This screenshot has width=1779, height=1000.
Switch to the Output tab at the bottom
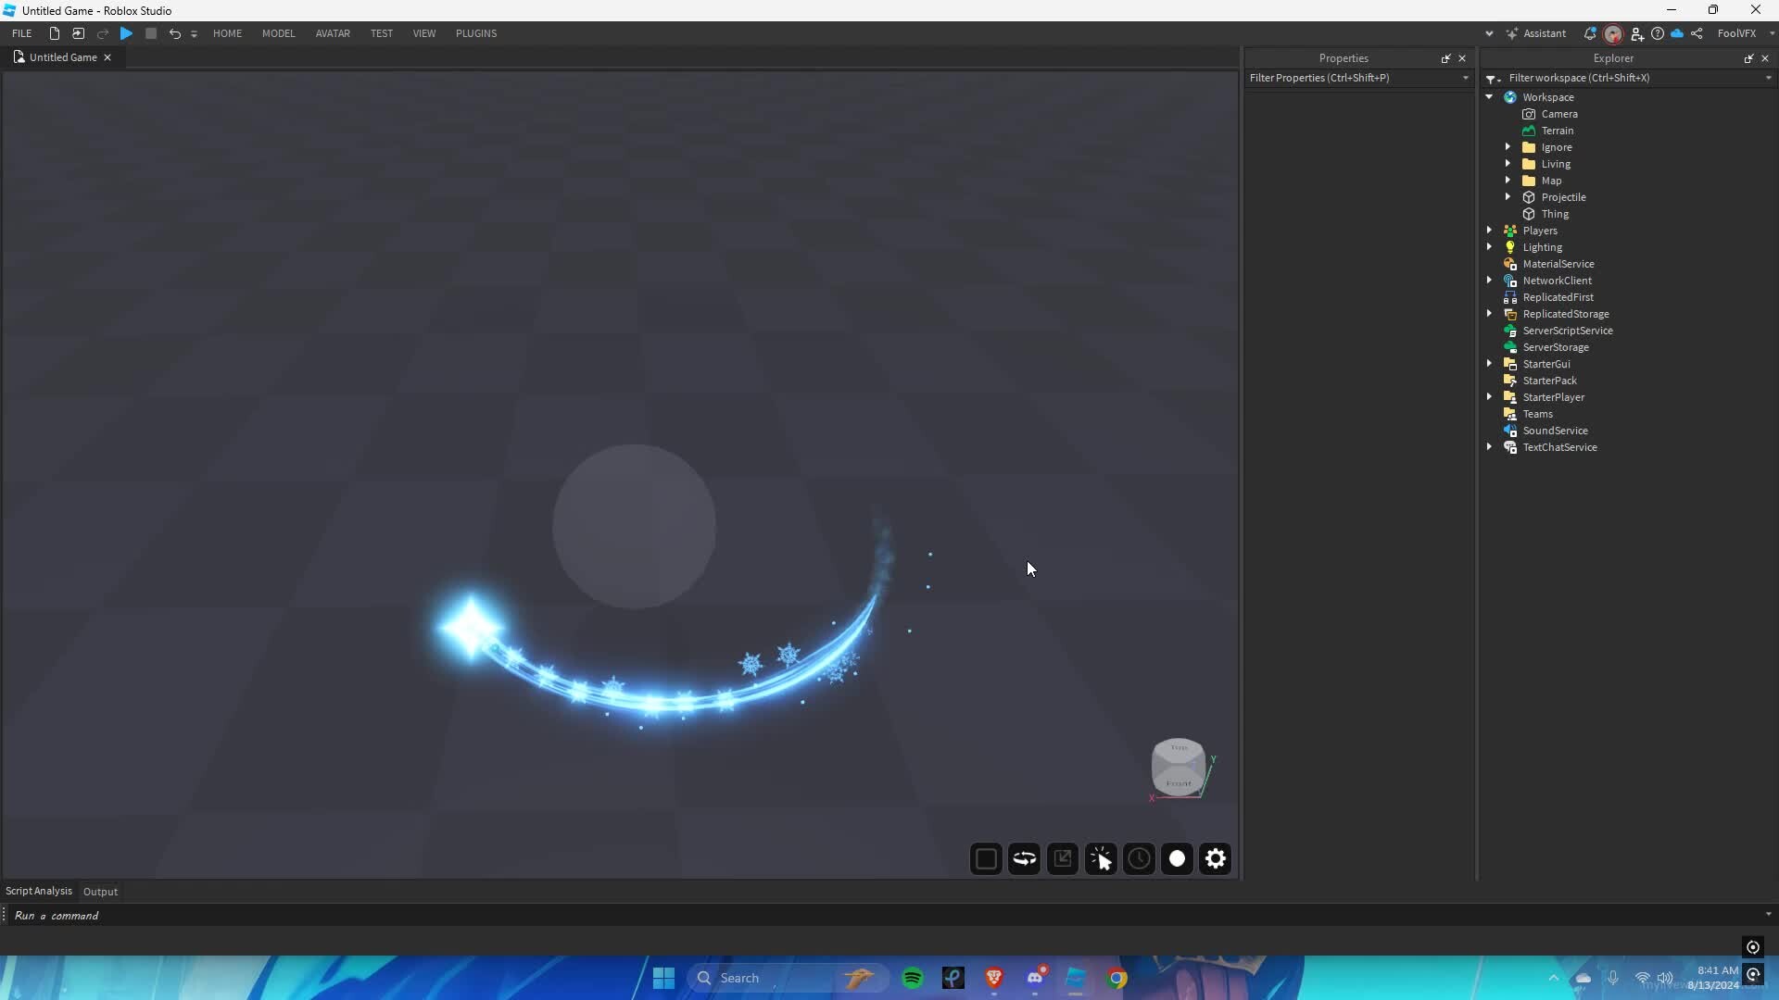pyautogui.click(x=99, y=892)
